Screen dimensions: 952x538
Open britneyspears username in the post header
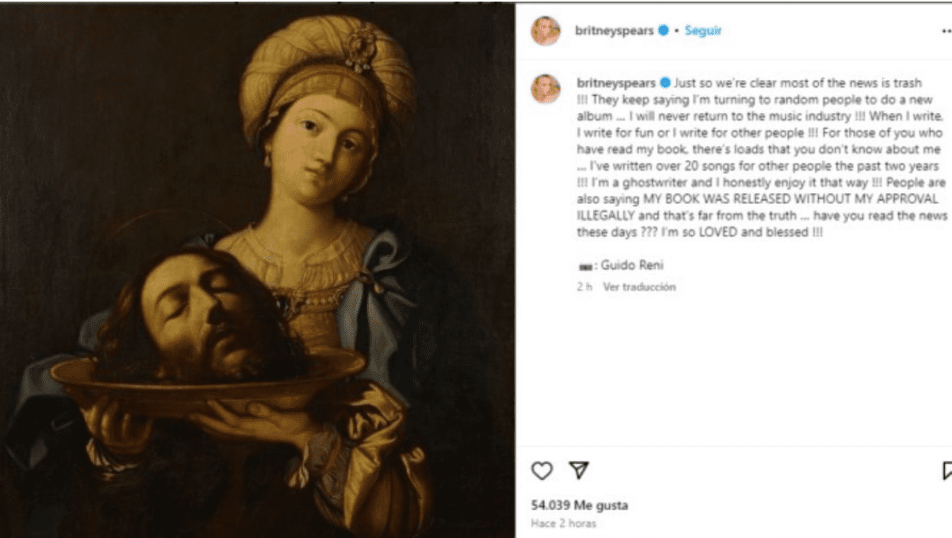coord(615,31)
